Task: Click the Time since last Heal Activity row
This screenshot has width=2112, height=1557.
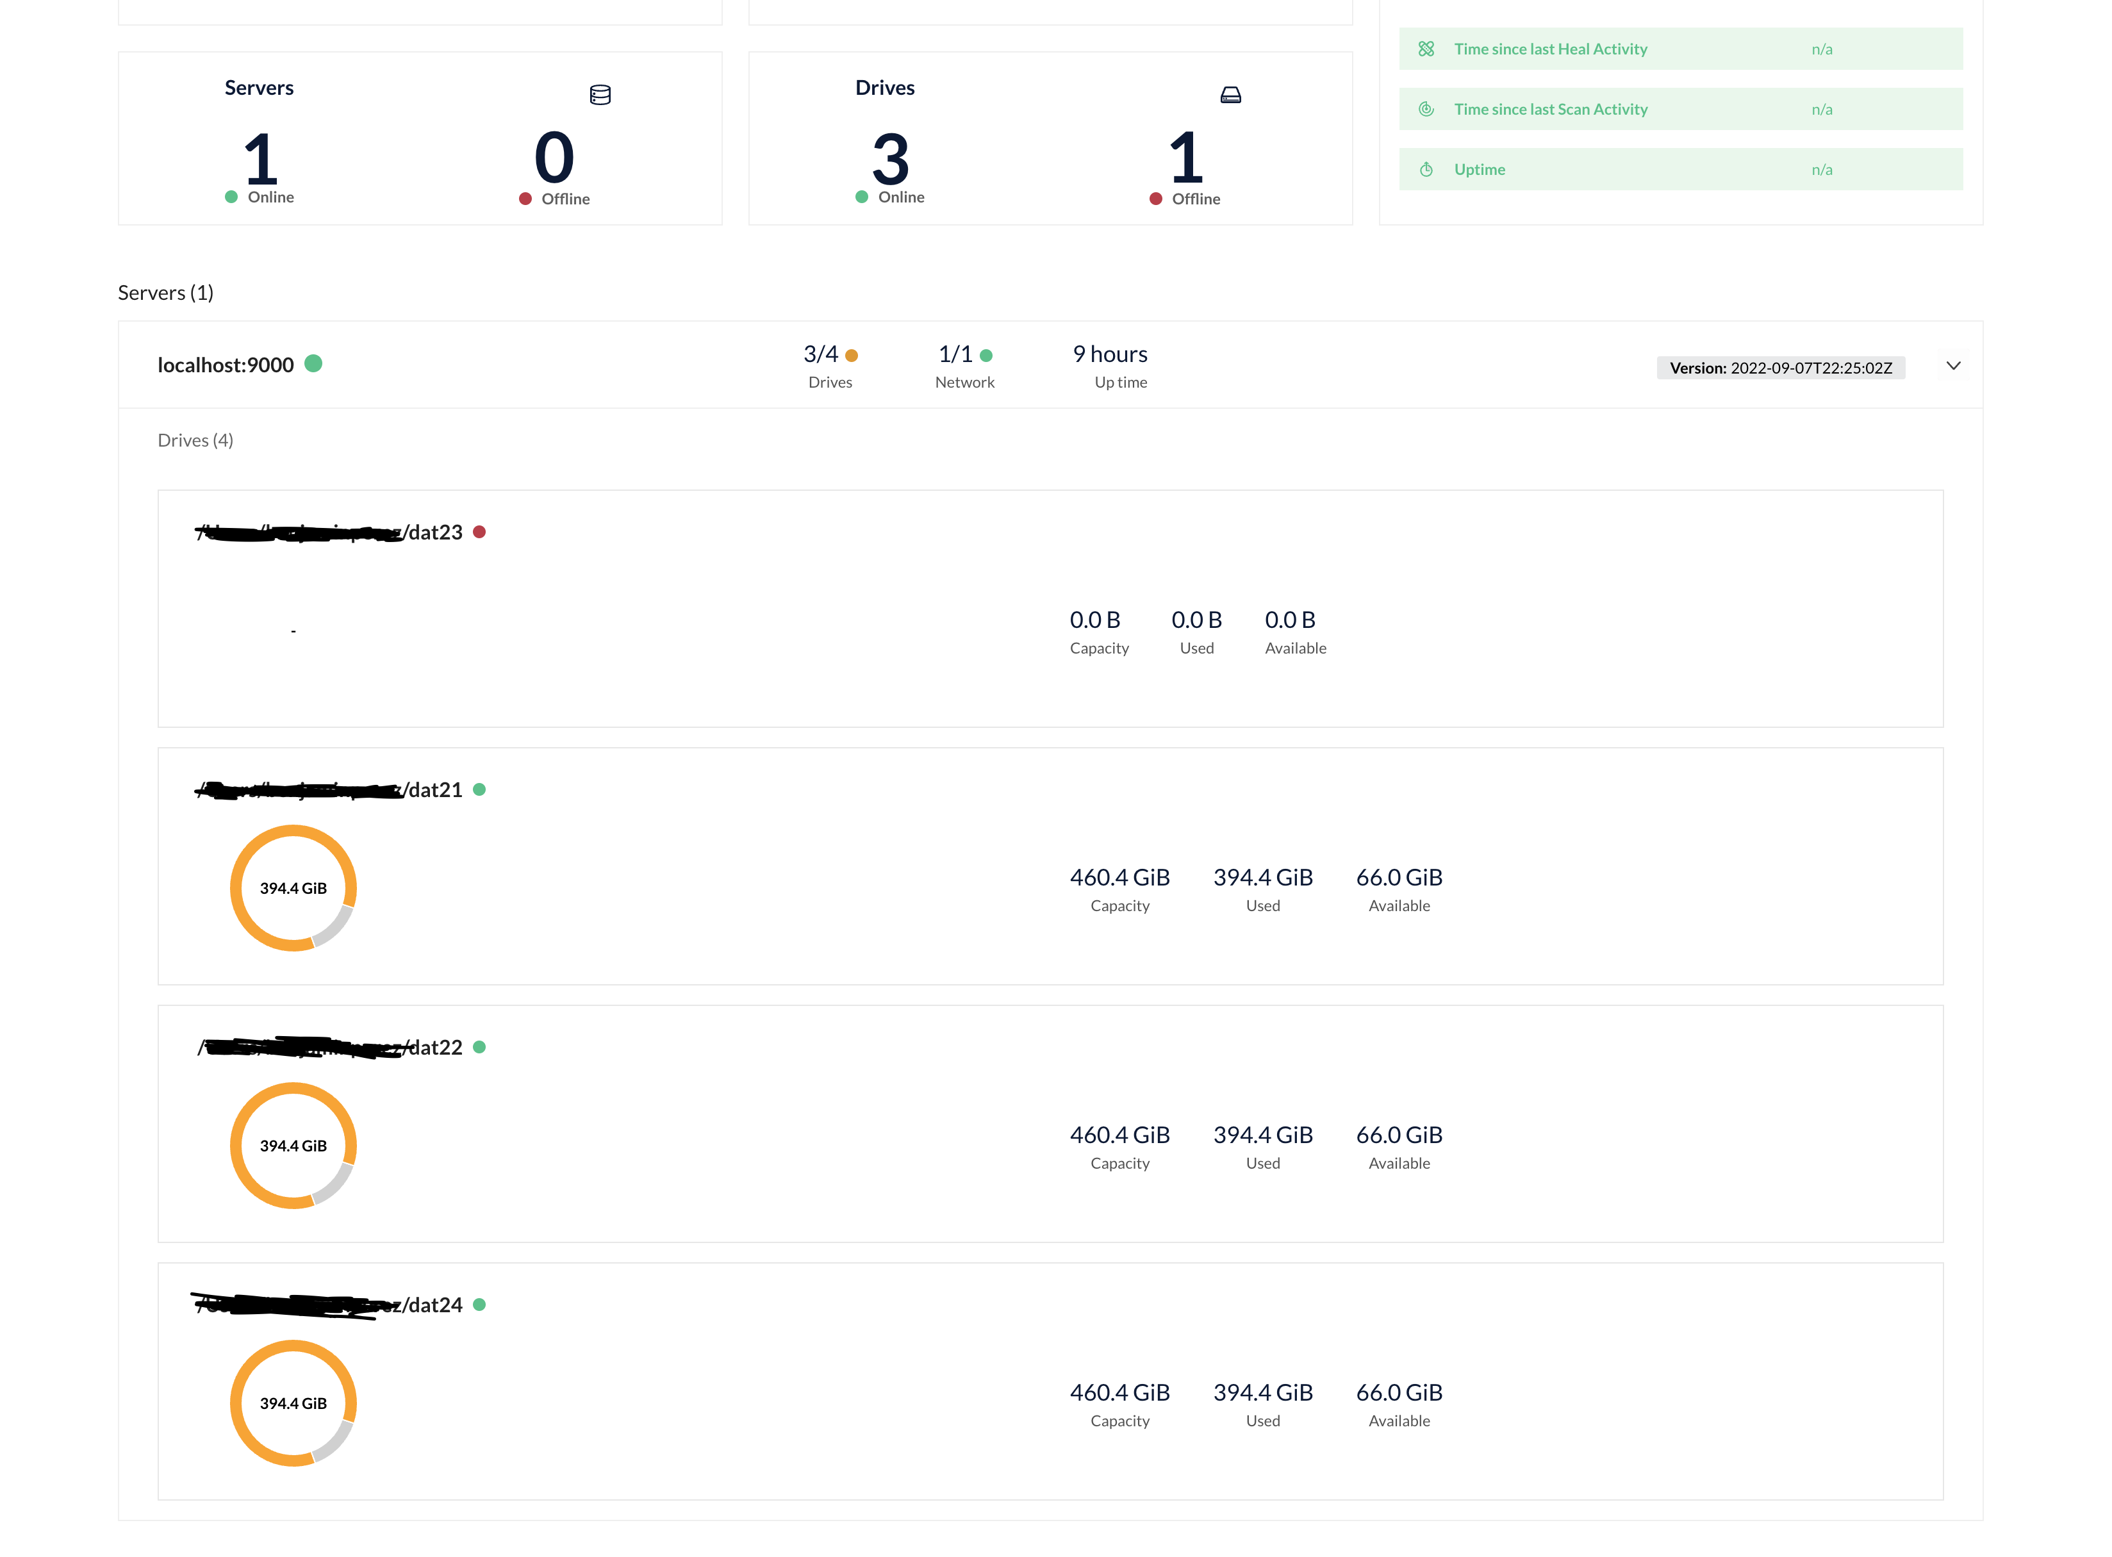Action: tap(1679, 49)
